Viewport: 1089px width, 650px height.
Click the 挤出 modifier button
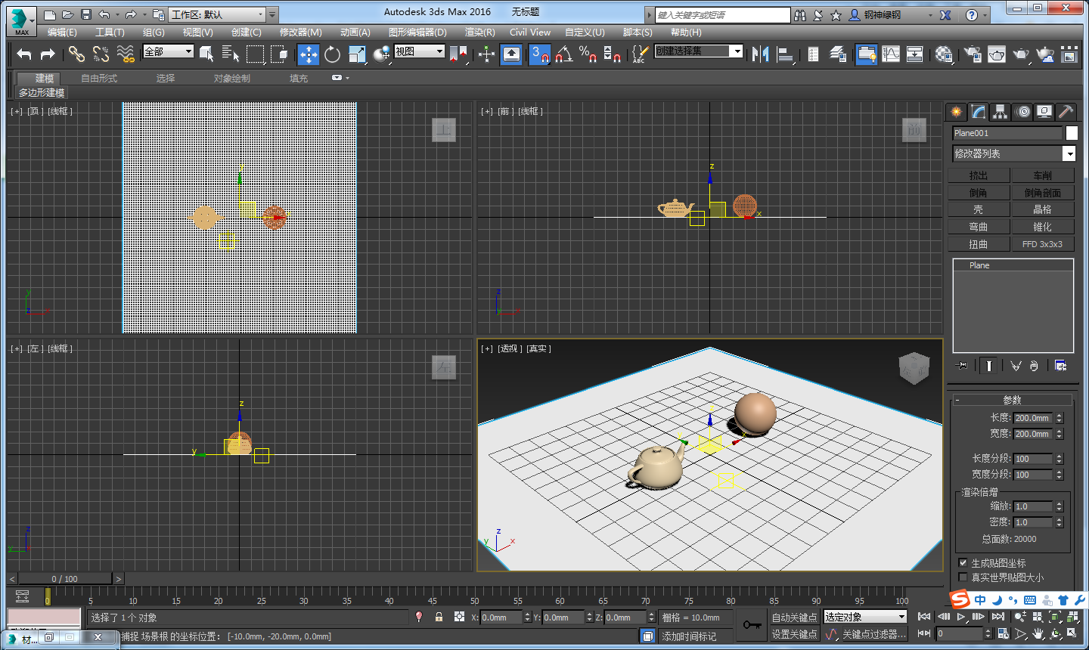click(x=979, y=175)
